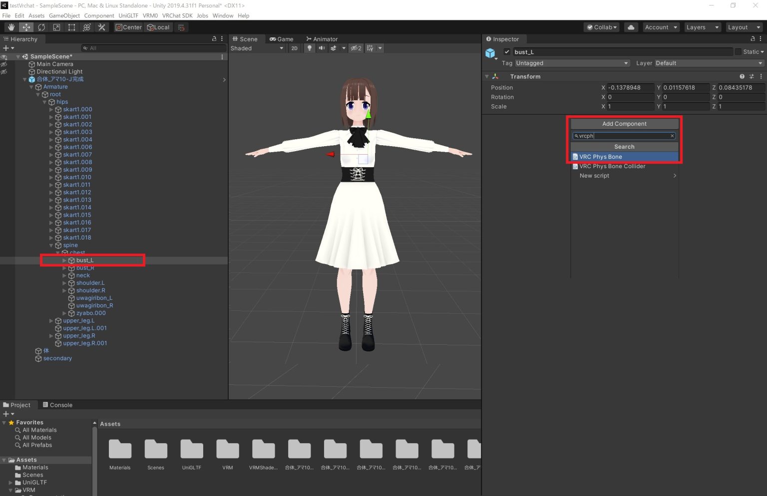Open the Custom Editor Tools icon
The height and width of the screenshot is (496, 767).
[x=102, y=27]
